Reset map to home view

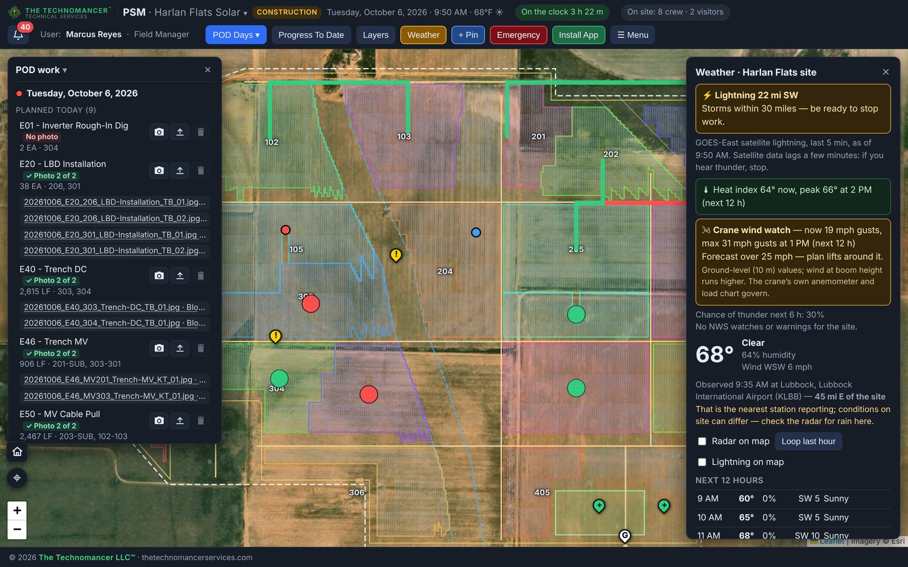click(x=17, y=452)
